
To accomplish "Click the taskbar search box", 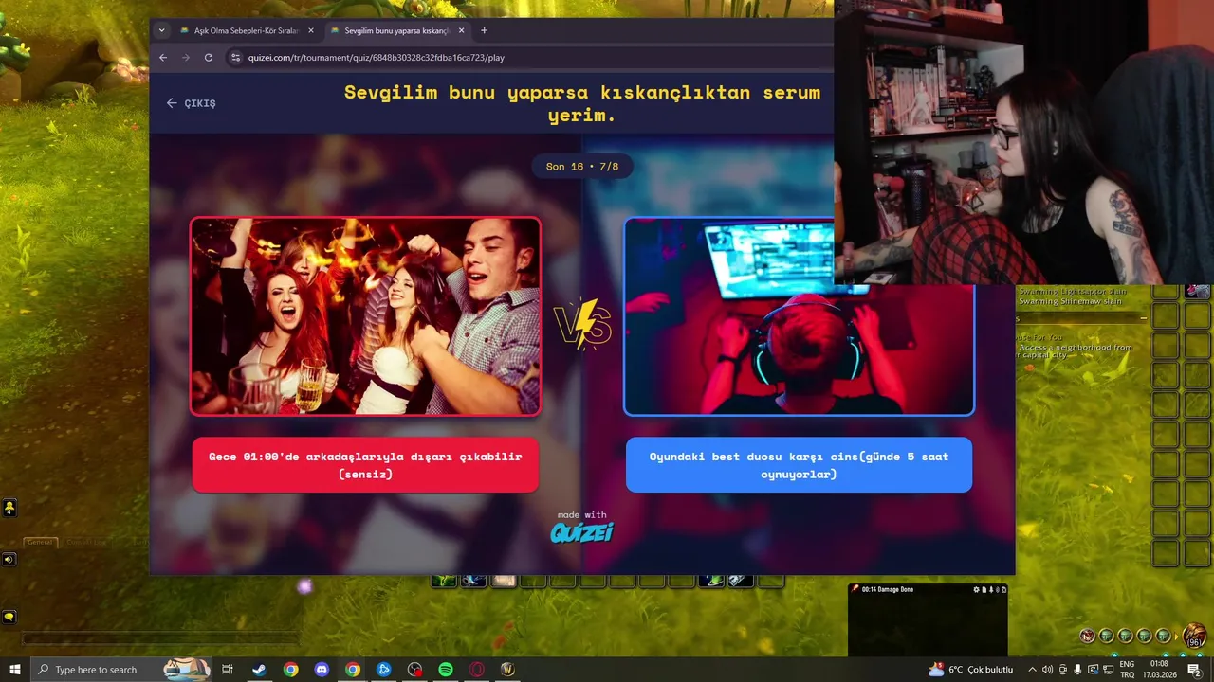I will point(120,670).
